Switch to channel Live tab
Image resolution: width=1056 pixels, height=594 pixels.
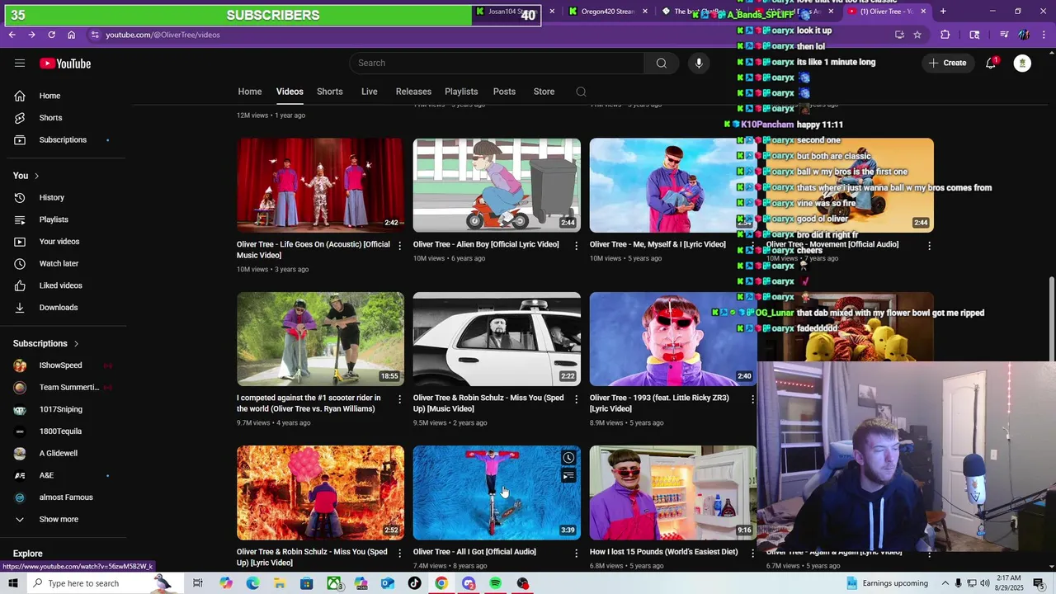point(370,92)
